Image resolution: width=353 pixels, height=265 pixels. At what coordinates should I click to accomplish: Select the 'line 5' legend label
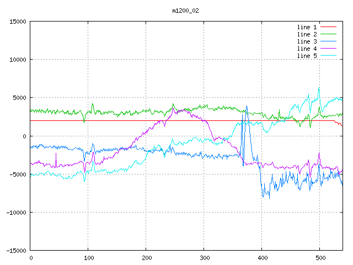[307, 56]
